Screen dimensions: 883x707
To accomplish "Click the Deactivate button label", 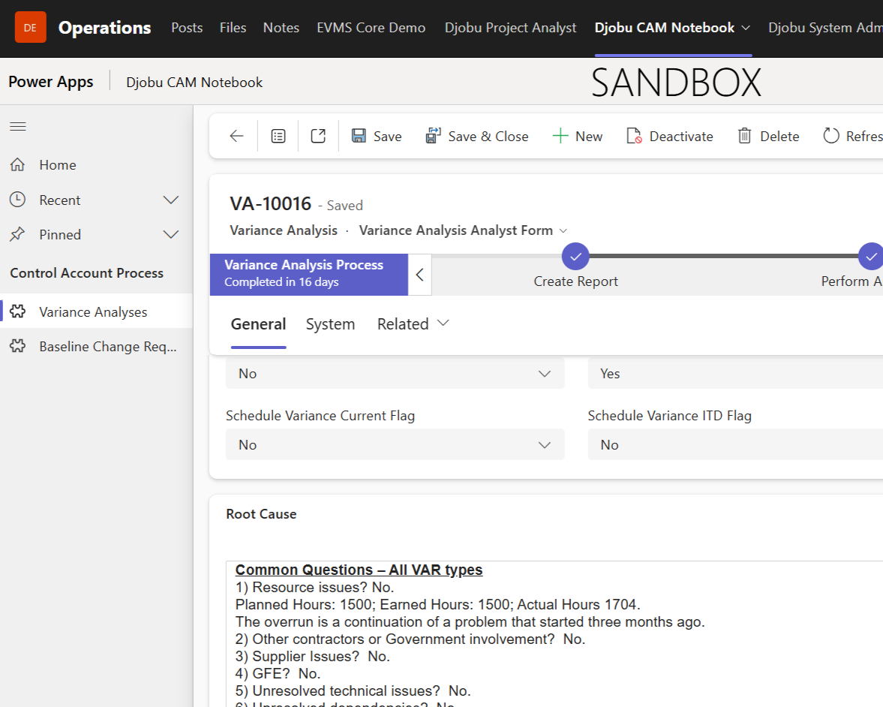I will coord(681,137).
